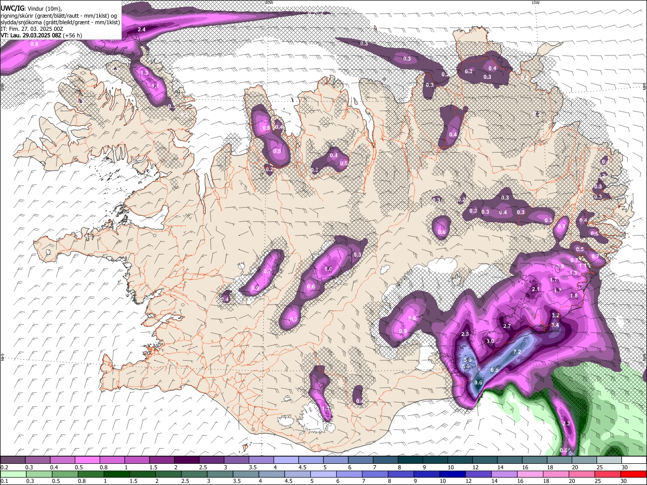Pick the muted purple snow swatch labeled 0.2
Viewport: 647px width, 485px height.
(x=13, y=460)
